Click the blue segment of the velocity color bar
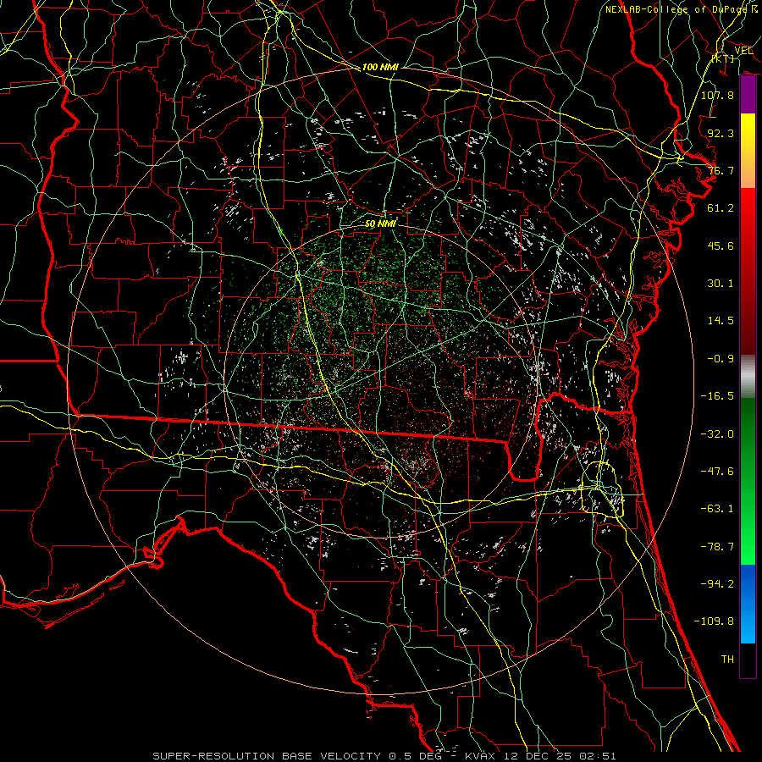 pos(748,604)
